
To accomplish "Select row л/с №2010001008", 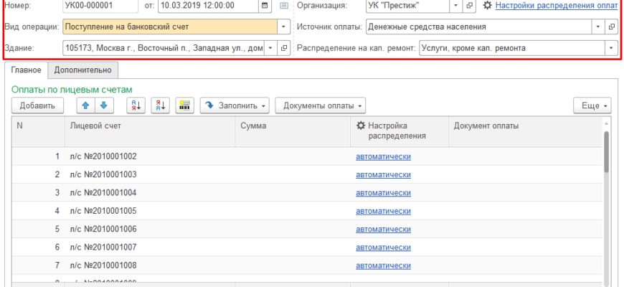I will coord(307,265).
